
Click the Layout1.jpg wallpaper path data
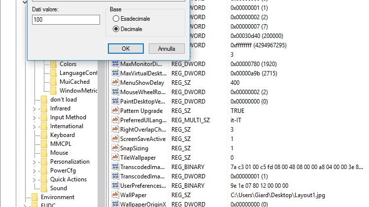pyautogui.click(x=278, y=195)
